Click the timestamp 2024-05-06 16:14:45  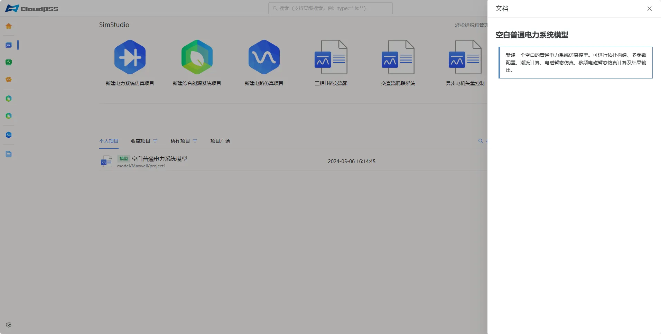(352, 161)
